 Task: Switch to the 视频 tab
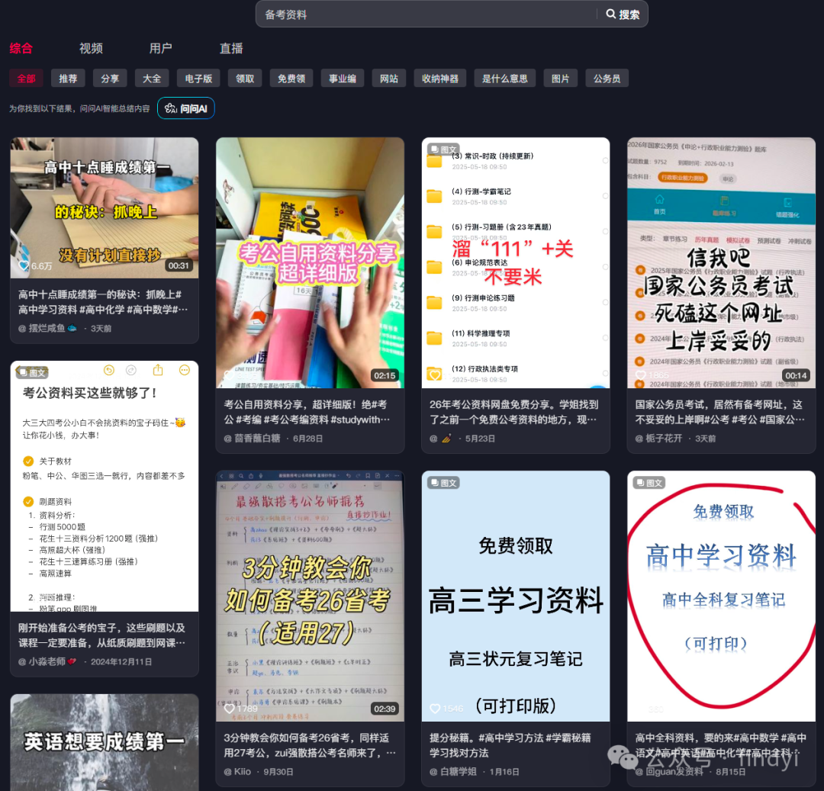click(x=91, y=48)
